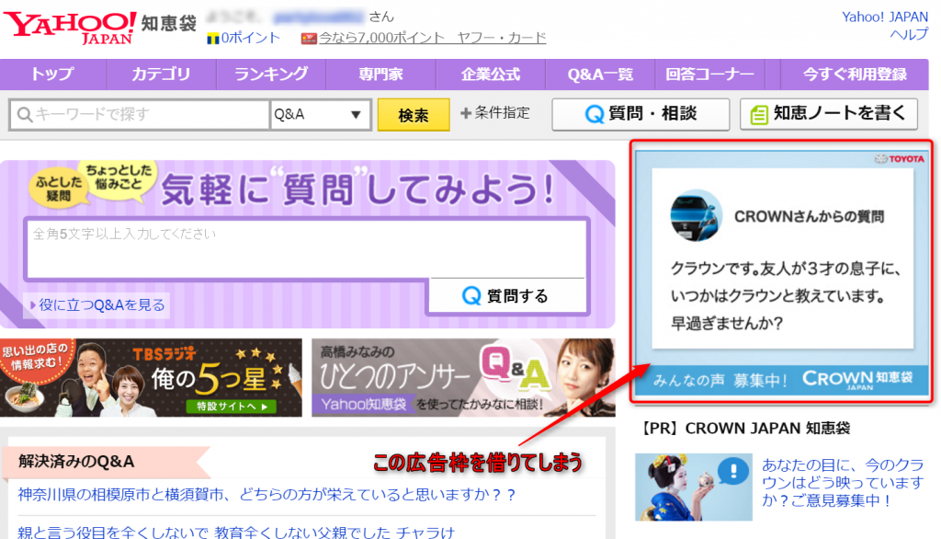
Task: Switch to the ランキング tab
Action: (271, 75)
